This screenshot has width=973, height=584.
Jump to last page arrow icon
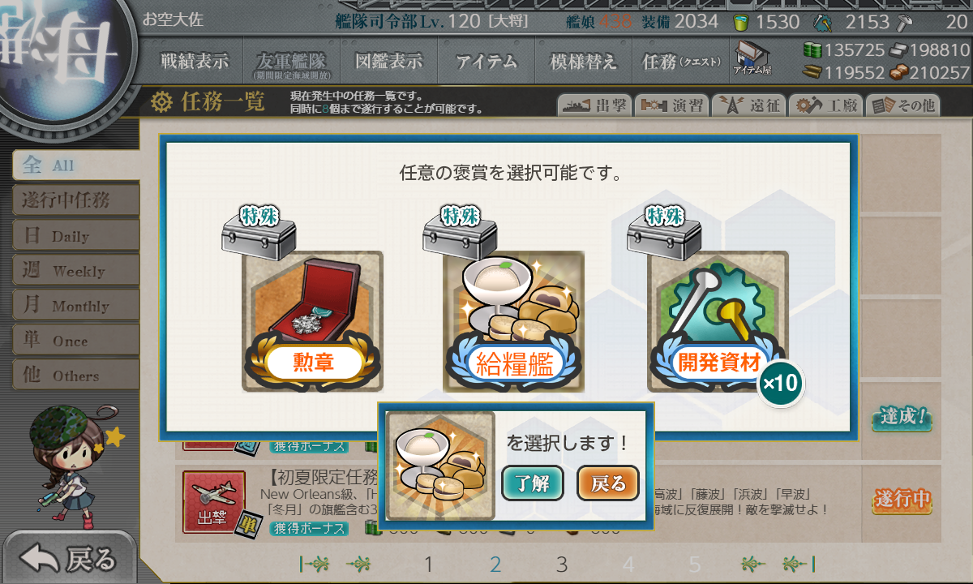coord(798,564)
